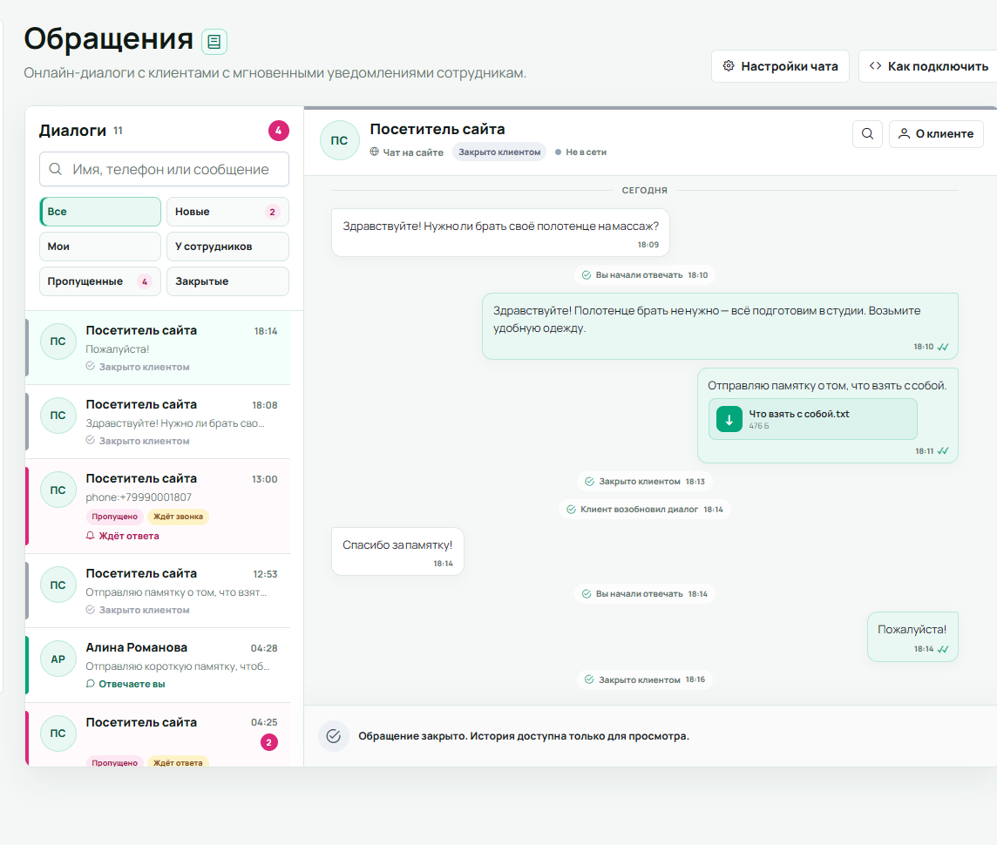Click the "Закрыто клиентом 18:16" system note

click(x=645, y=679)
